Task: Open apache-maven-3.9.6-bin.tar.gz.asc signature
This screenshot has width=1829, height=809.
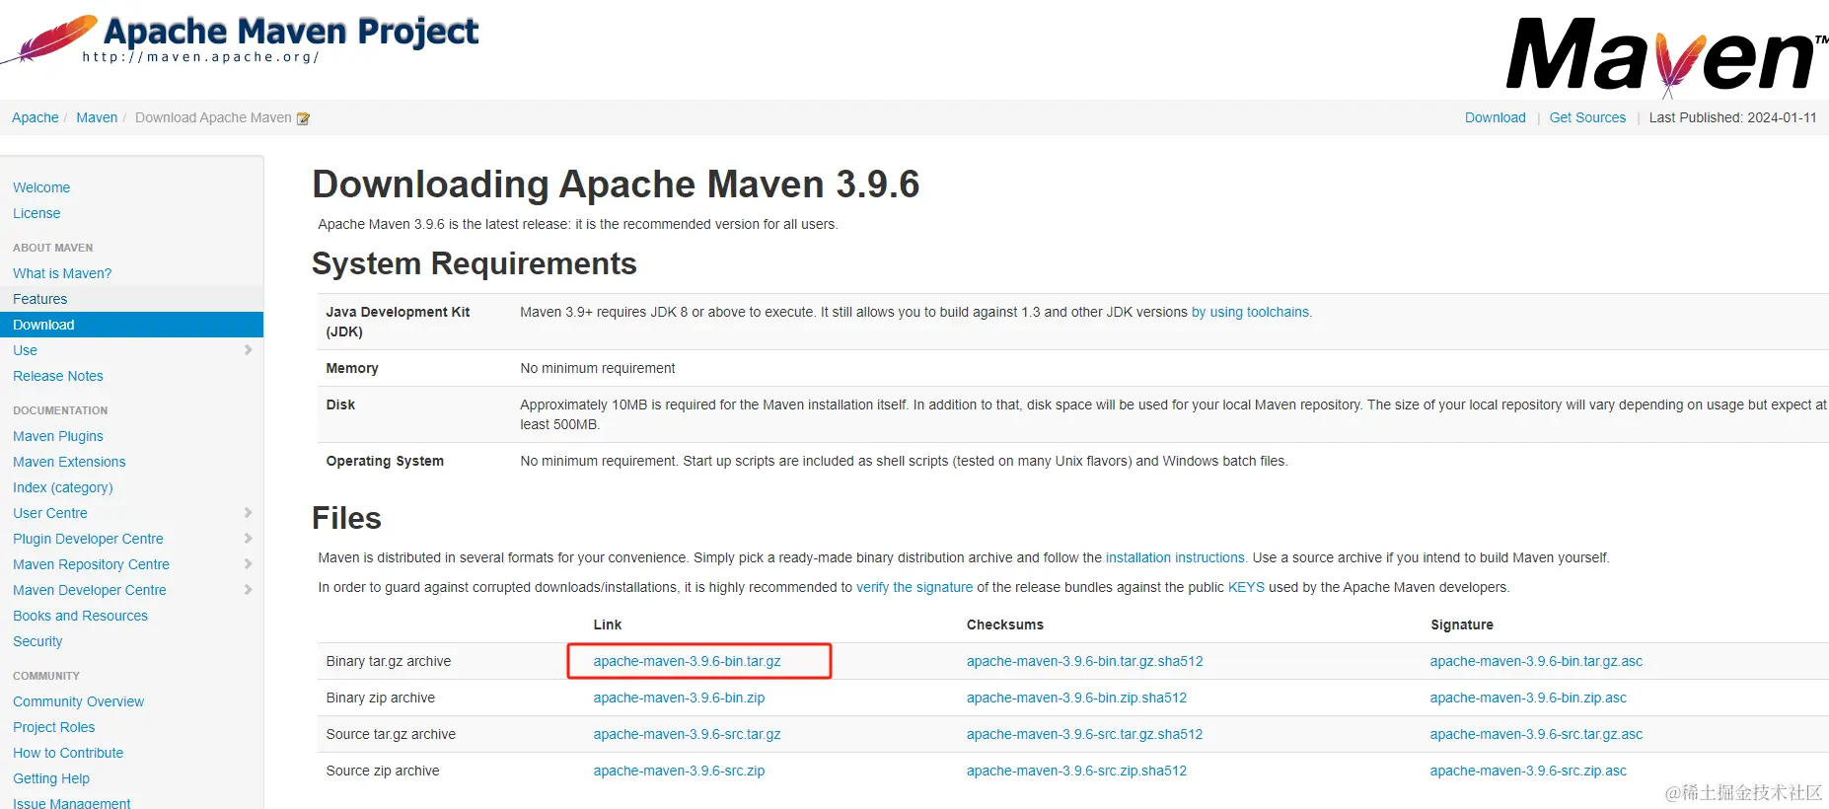Action: click(x=1536, y=661)
